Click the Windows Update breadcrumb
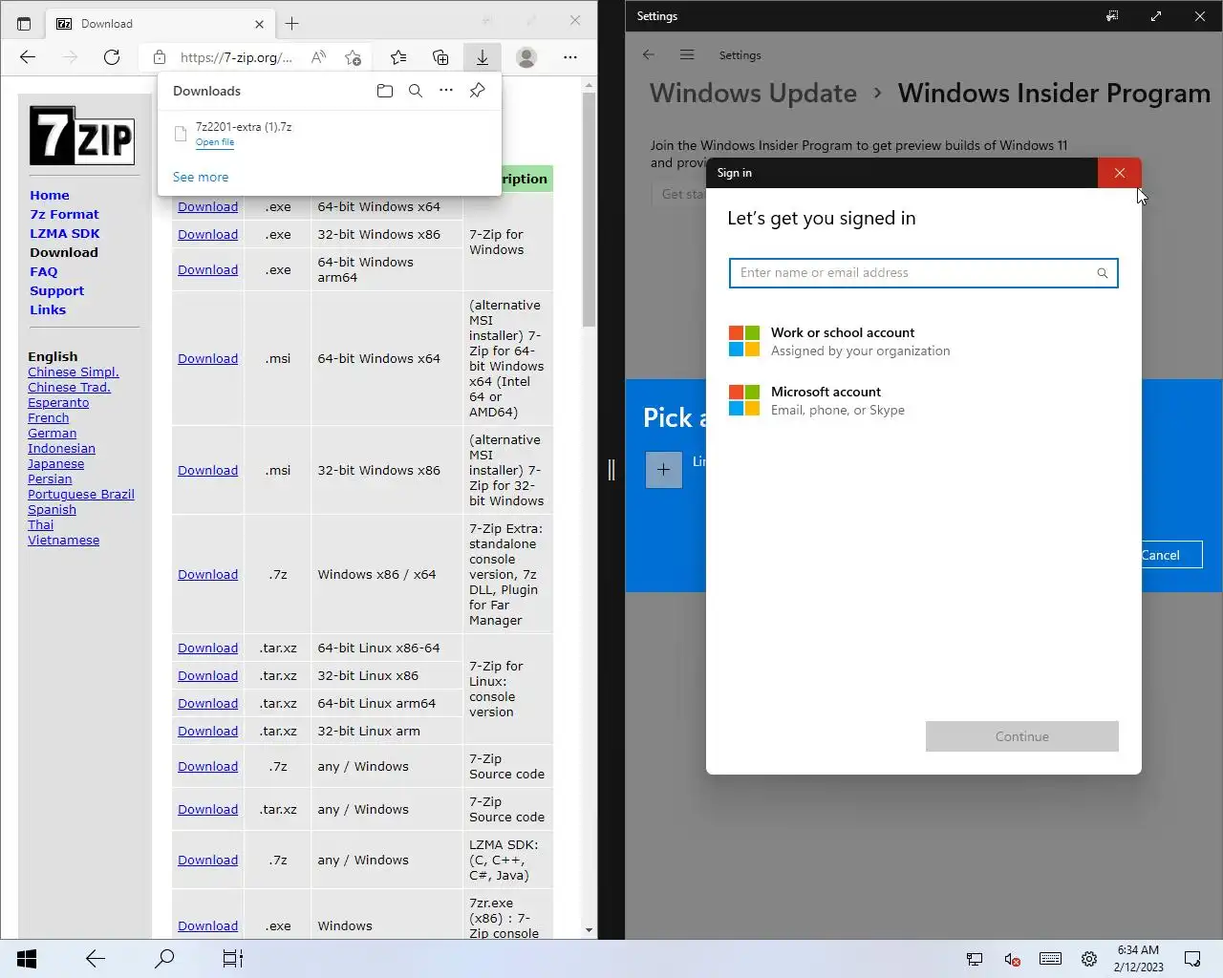The height and width of the screenshot is (978, 1223). click(x=753, y=93)
